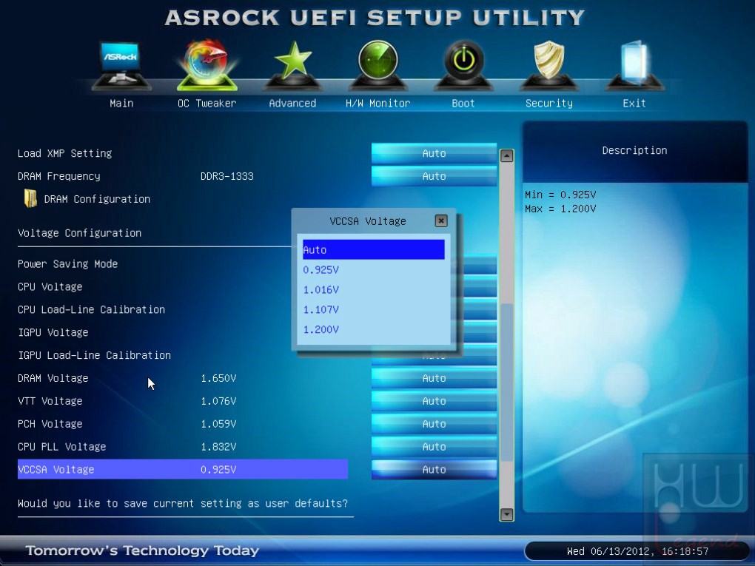Choose 1.200V in VCCSA Voltage list

pos(373,330)
